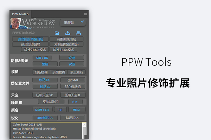Choose the 伽马1.4 false profile
Viewport: 211px width, 140px height.
pyautogui.click(x=45, y=80)
